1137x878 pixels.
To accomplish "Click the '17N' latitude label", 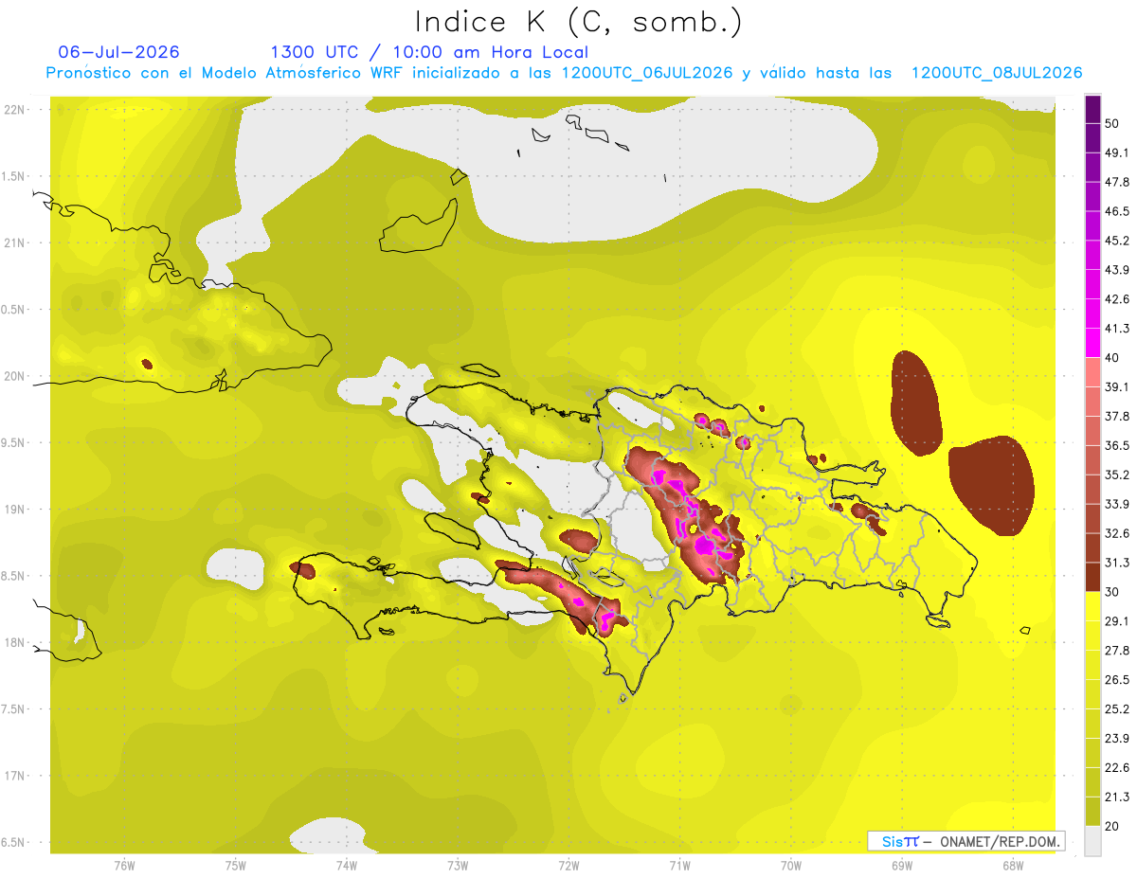I will [14, 776].
